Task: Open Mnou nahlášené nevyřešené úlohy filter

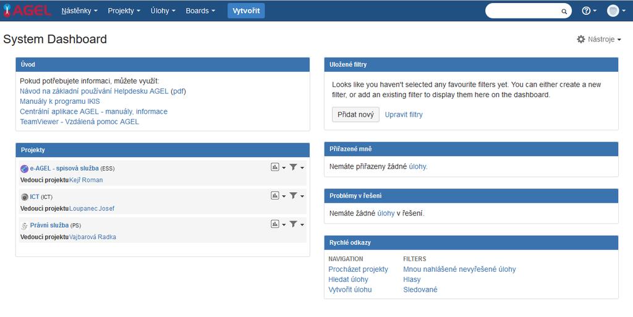Action: pyautogui.click(x=459, y=269)
